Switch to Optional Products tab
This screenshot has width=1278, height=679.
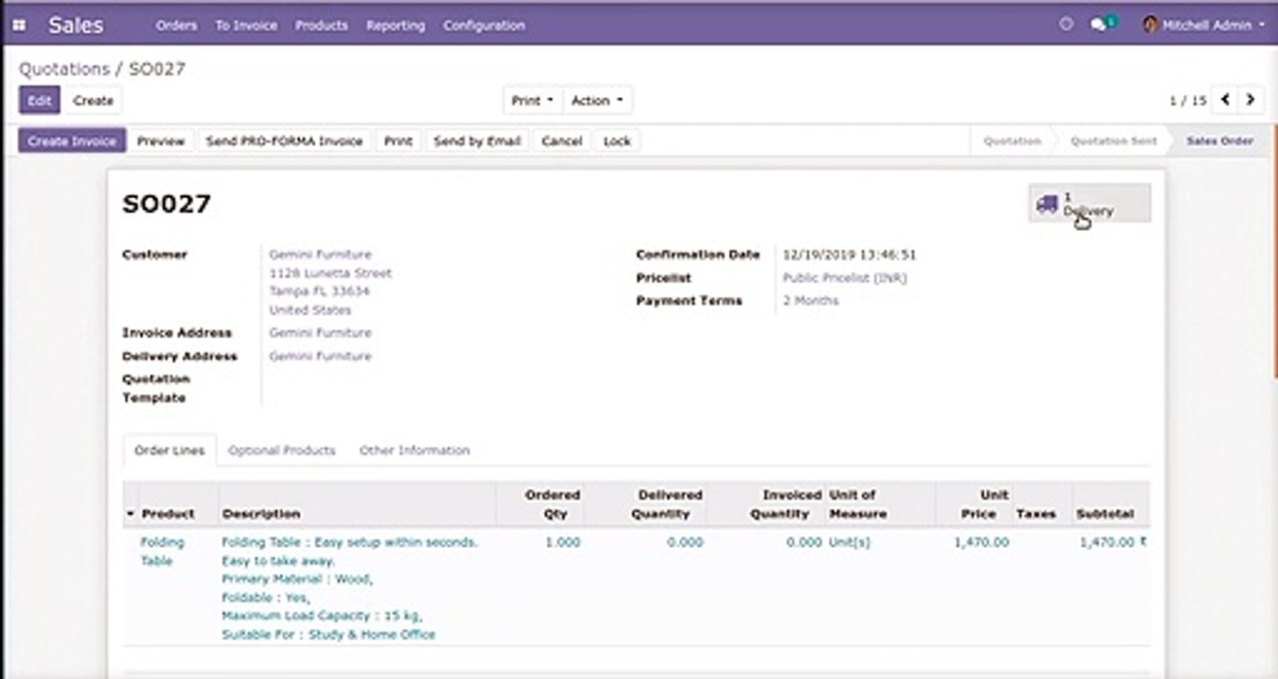pyautogui.click(x=282, y=451)
